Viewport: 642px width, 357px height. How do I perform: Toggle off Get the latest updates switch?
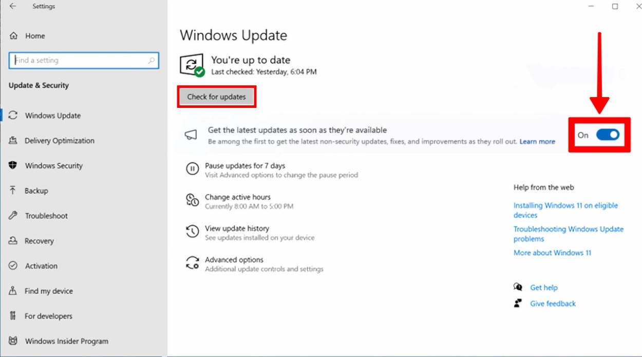click(x=608, y=135)
